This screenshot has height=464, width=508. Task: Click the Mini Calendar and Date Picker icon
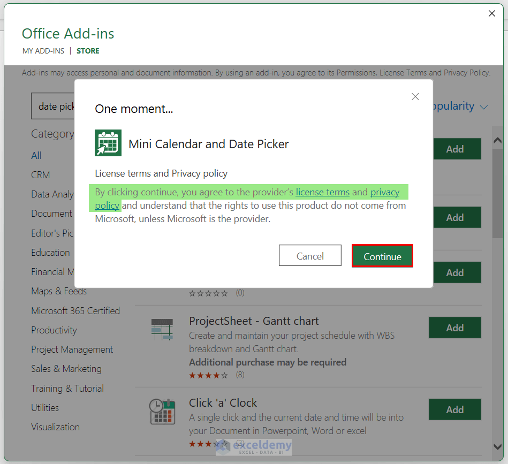[108, 143]
